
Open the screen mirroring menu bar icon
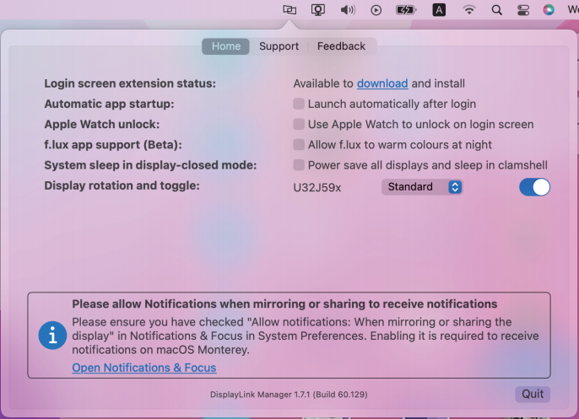(318, 10)
